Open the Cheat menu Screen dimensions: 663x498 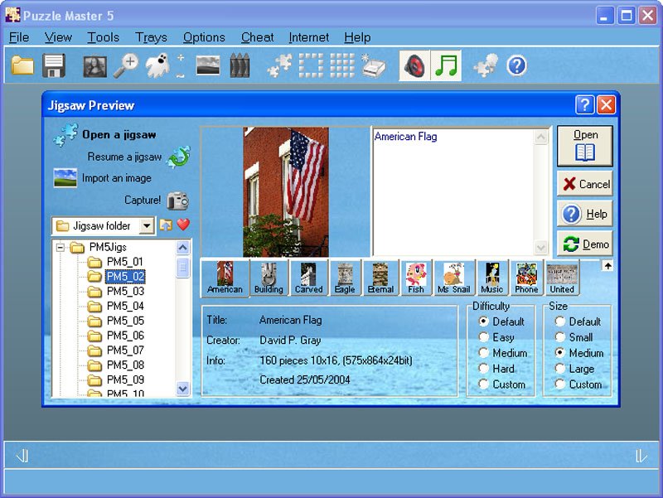pos(257,37)
